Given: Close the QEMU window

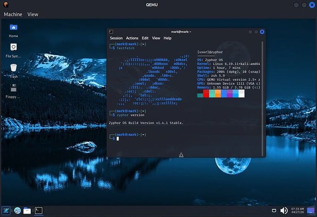Looking at the screenshot, I should pyautogui.click(x=312, y=5).
